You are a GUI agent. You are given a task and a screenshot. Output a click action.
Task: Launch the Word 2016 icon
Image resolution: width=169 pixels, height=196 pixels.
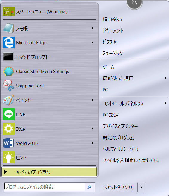(8, 143)
